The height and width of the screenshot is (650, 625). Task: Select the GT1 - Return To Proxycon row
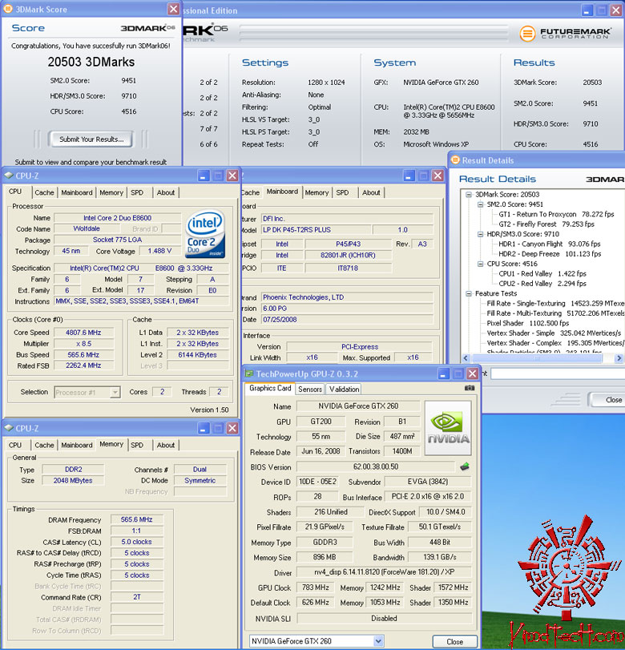coord(556,214)
